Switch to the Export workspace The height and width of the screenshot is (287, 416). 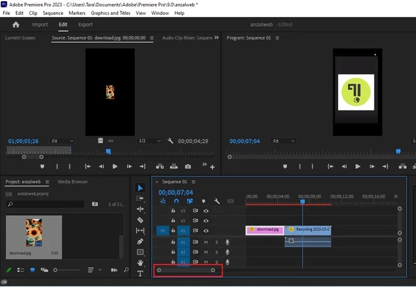[x=85, y=24]
